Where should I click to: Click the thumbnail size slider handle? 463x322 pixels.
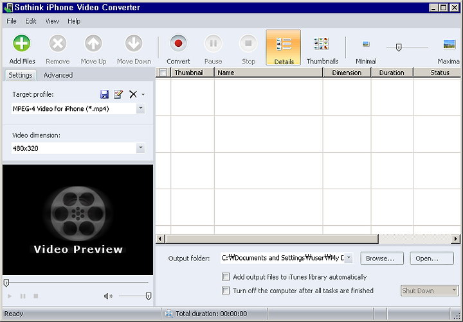click(398, 47)
